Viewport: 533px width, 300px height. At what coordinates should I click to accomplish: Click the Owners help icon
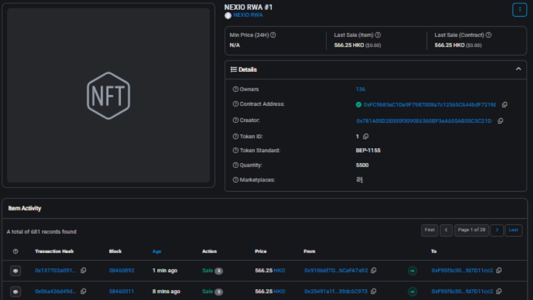(236, 89)
